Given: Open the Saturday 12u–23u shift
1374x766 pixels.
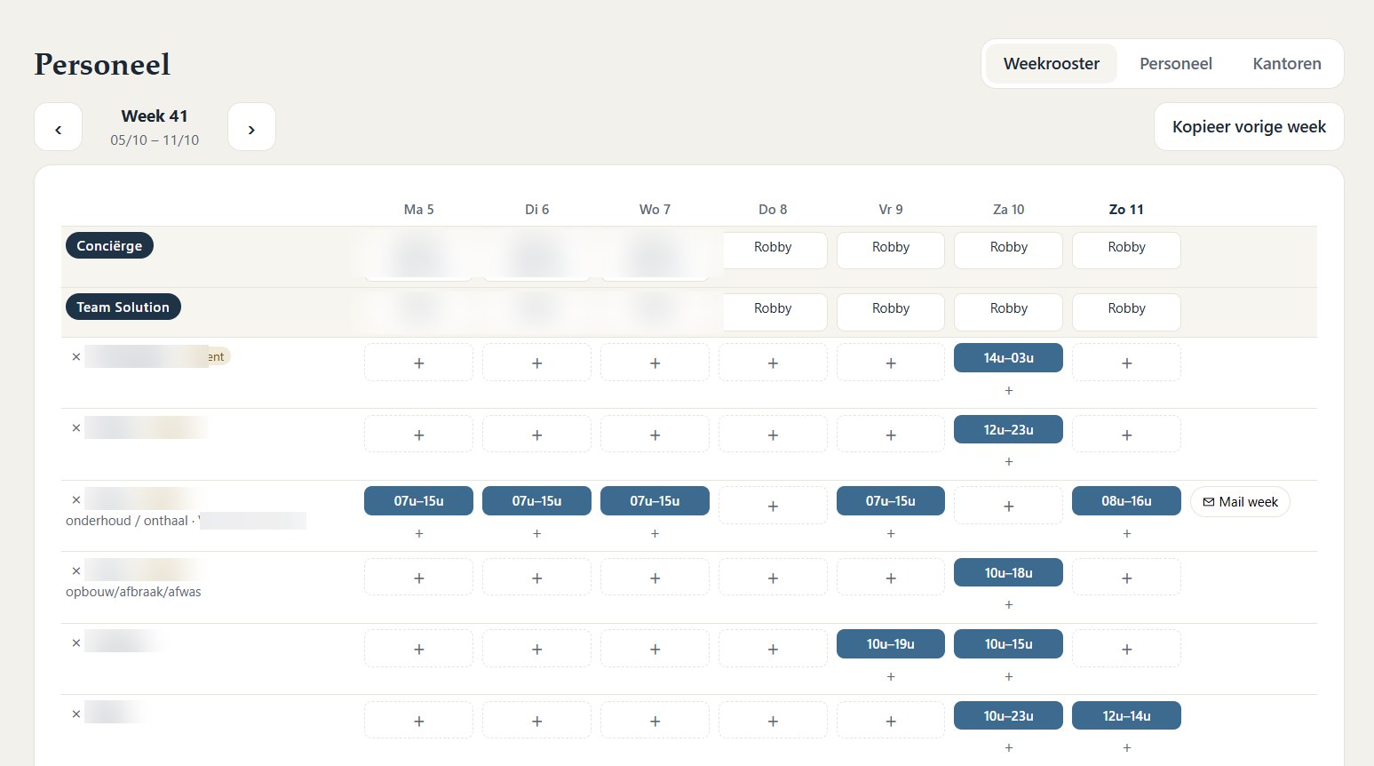Looking at the screenshot, I should coord(1008,429).
